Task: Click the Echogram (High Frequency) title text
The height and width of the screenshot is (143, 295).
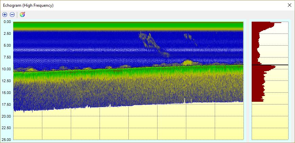Action: 28,5
